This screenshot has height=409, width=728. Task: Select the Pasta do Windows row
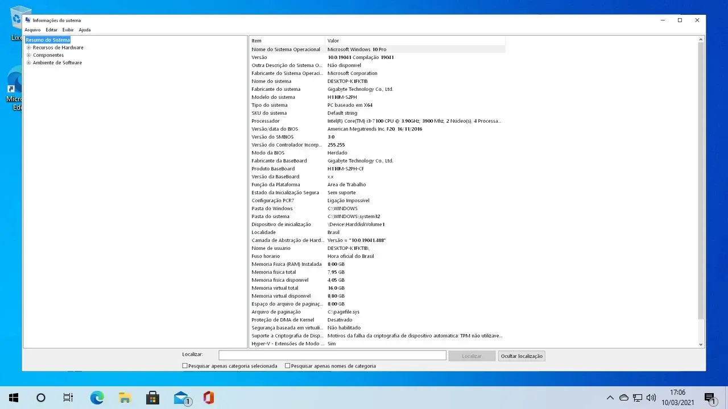point(378,208)
